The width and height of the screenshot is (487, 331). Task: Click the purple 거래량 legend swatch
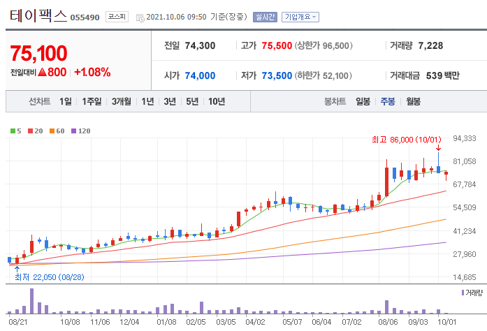(x=463, y=293)
